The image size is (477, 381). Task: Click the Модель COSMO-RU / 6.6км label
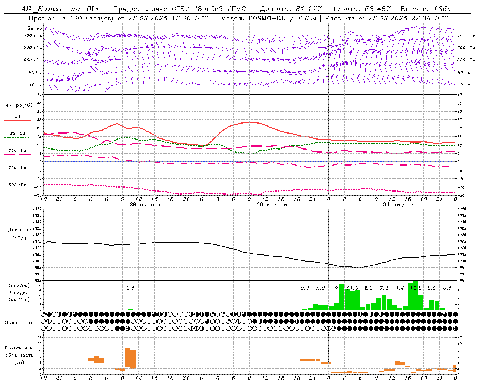(x=268, y=18)
